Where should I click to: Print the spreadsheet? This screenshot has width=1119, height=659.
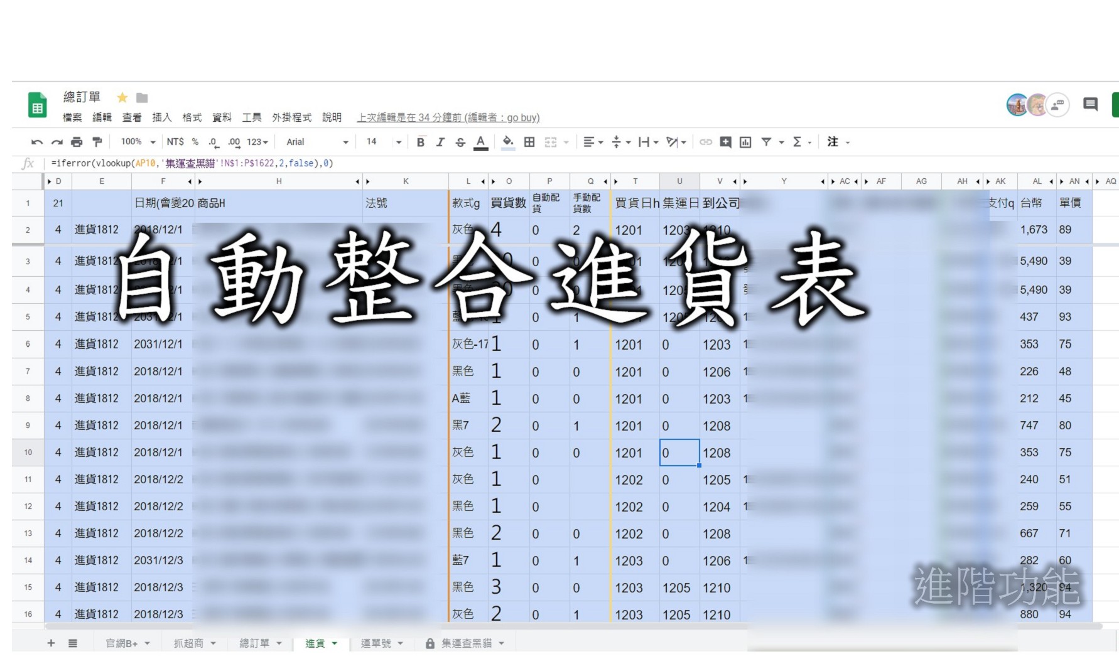pos(77,142)
